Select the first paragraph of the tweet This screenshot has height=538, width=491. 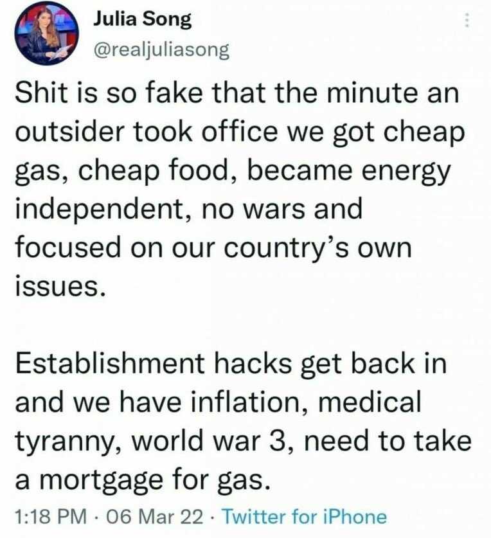coord(240,190)
